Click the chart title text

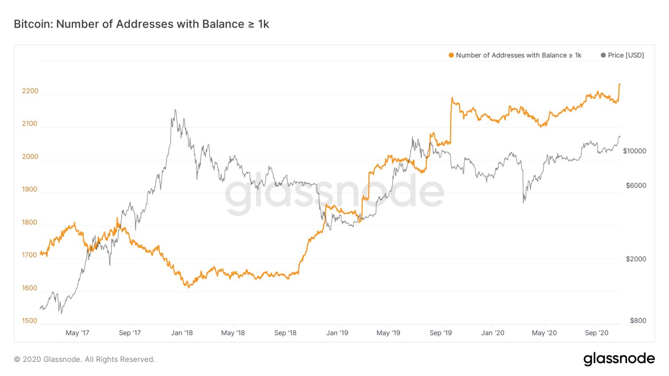click(x=141, y=24)
